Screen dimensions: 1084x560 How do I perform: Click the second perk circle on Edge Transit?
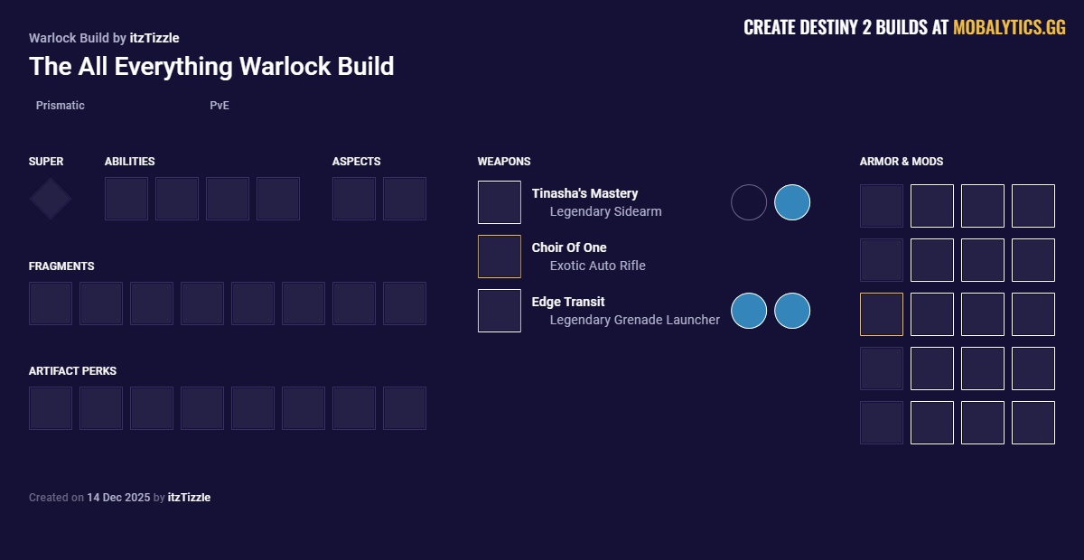coord(792,311)
